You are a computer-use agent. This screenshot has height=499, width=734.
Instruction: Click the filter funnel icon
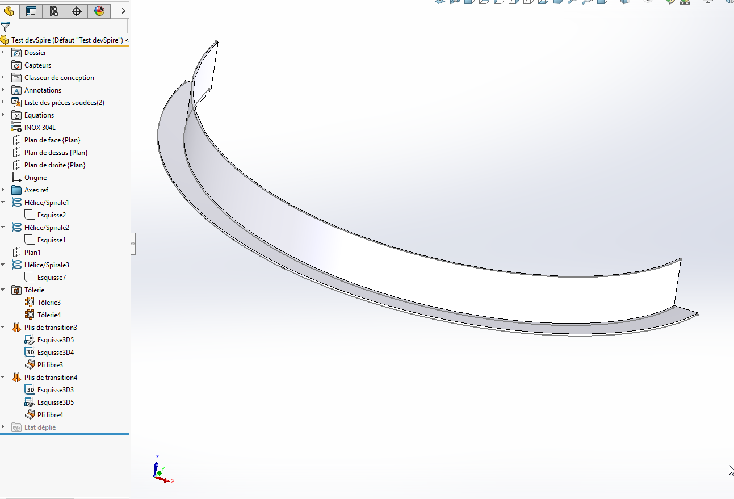pyautogui.click(x=5, y=26)
